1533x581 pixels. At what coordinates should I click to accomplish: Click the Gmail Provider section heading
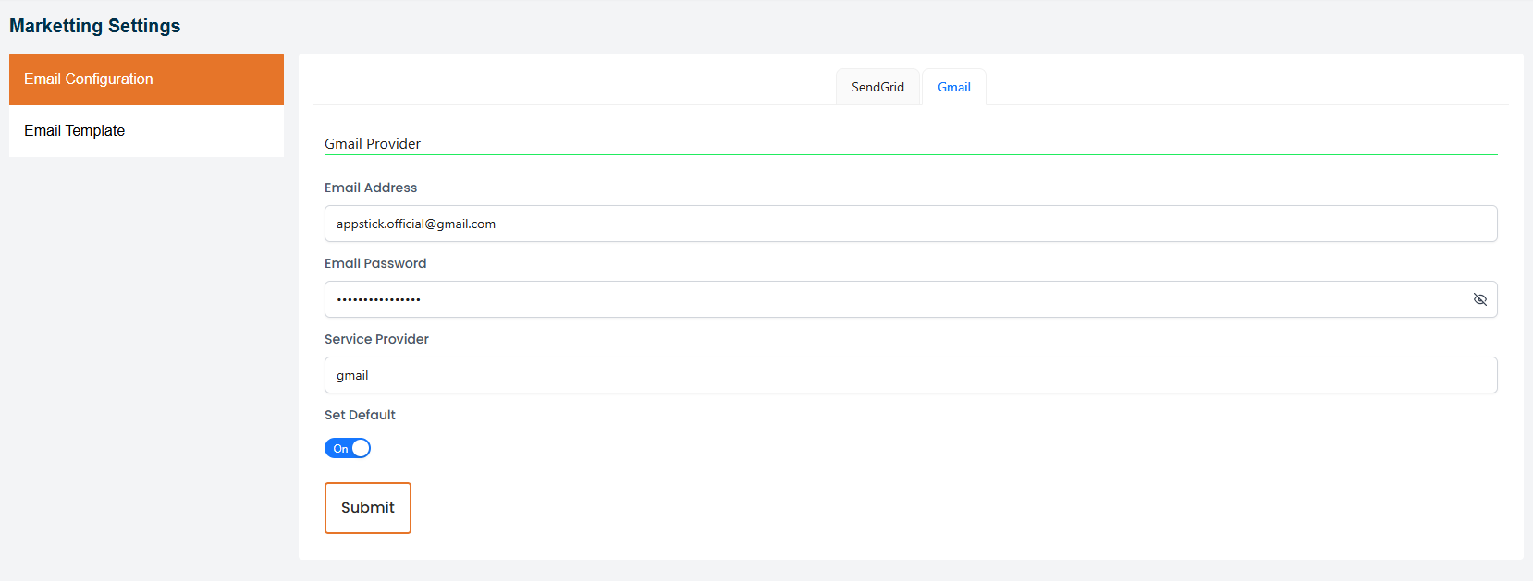373,143
